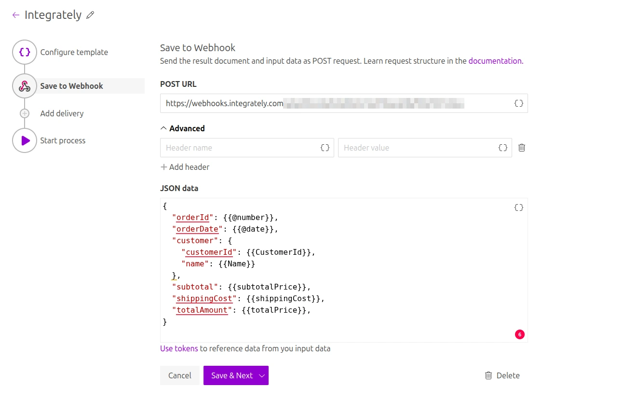The image size is (624, 401).
Task: Click Add header
Action: (185, 167)
